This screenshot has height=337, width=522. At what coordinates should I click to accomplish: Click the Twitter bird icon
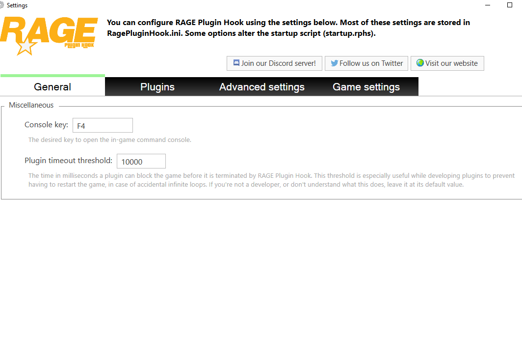point(334,63)
